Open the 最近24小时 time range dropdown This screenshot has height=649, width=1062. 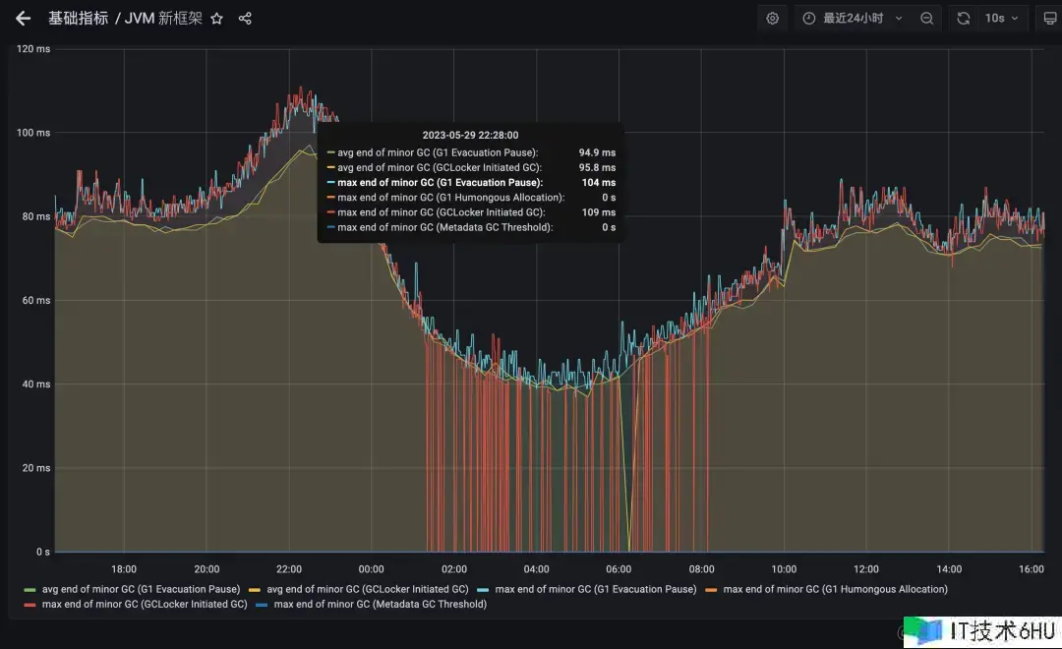coord(852,19)
